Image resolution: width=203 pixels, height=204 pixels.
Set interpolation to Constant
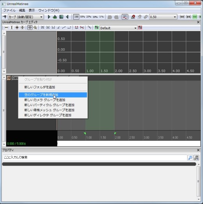[x=69, y=27]
